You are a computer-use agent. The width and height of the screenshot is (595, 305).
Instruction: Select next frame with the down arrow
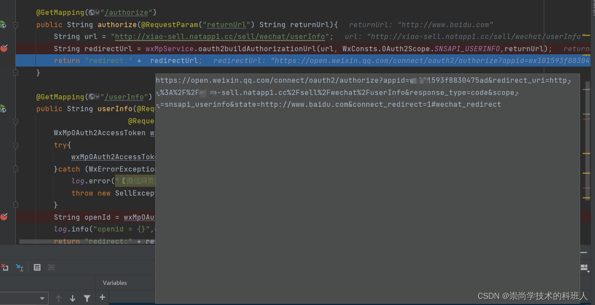tap(73, 298)
